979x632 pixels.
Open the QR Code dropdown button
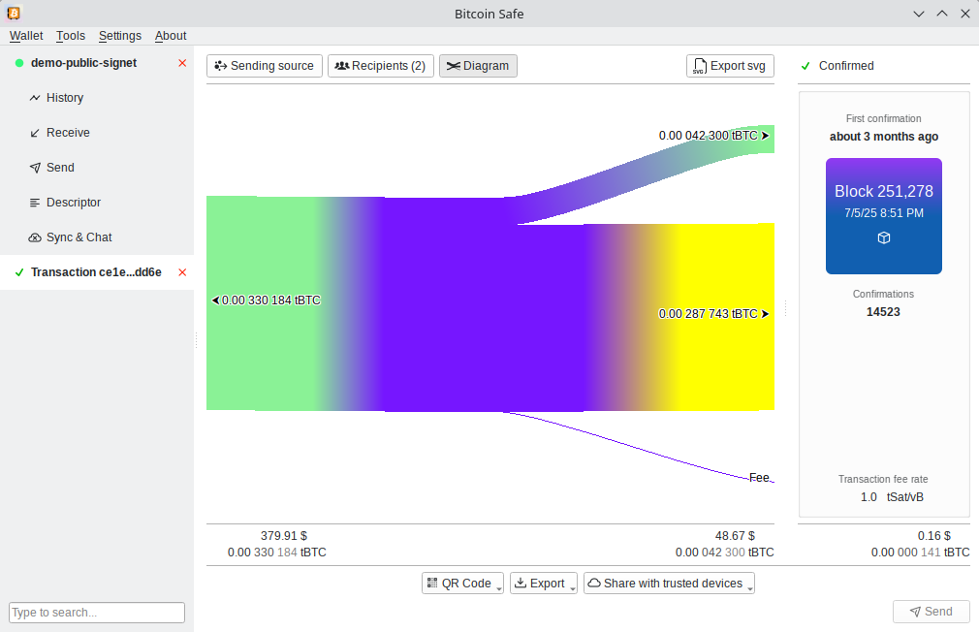point(462,584)
